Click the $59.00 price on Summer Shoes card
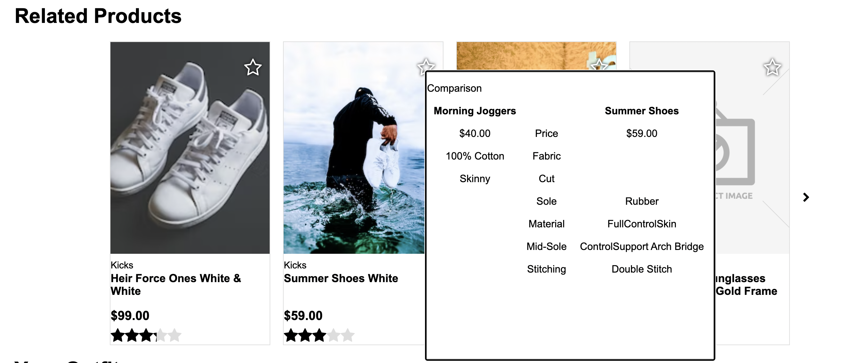 pyautogui.click(x=303, y=316)
